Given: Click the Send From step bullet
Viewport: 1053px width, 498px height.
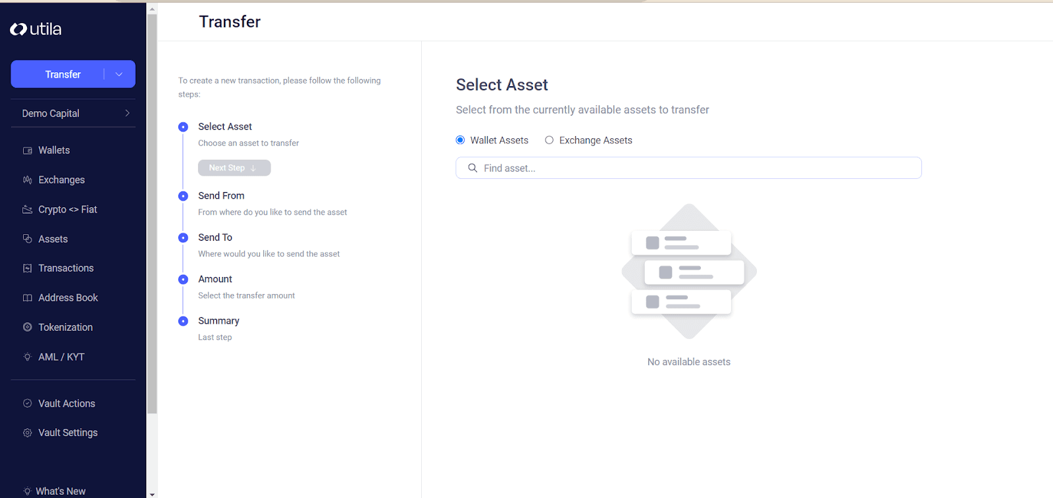Looking at the screenshot, I should [x=184, y=196].
